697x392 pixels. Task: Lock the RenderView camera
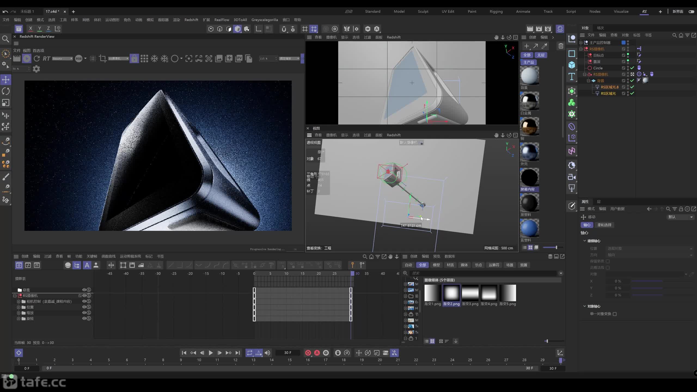coord(134,58)
